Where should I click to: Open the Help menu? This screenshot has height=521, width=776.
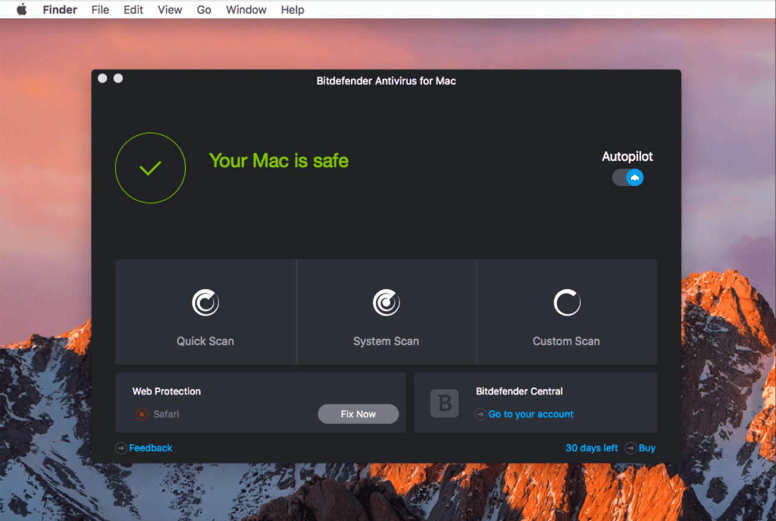[292, 10]
